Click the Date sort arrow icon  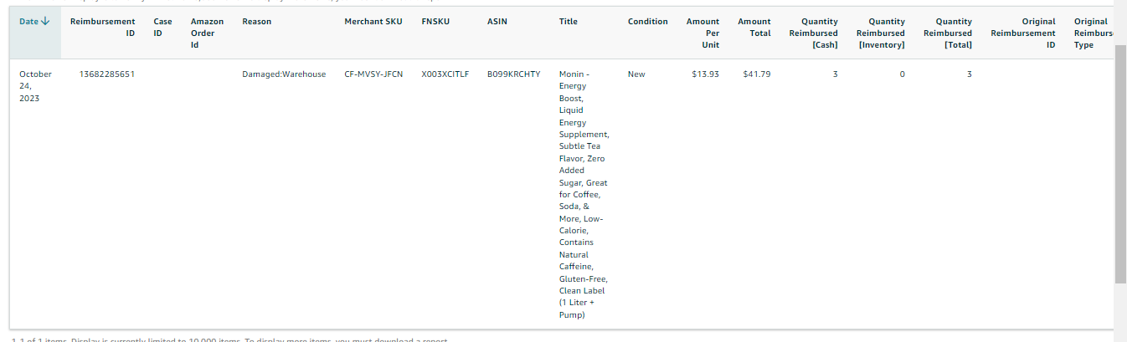pos(45,22)
